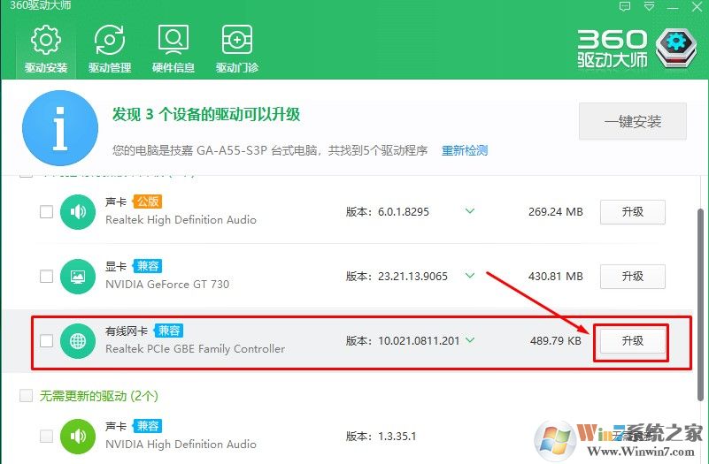Click the 一键安装 button
Image resolution: width=709 pixels, height=464 pixels.
click(x=633, y=121)
